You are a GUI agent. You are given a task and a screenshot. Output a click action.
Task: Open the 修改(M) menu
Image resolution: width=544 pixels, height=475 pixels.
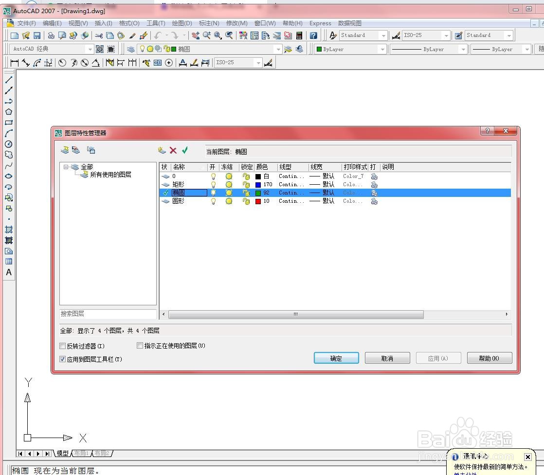pos(236,23)
